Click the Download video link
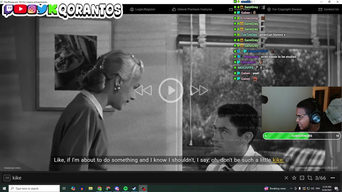Image resolution: width=342 pixels, height=192 pixels. coord(12,168)
